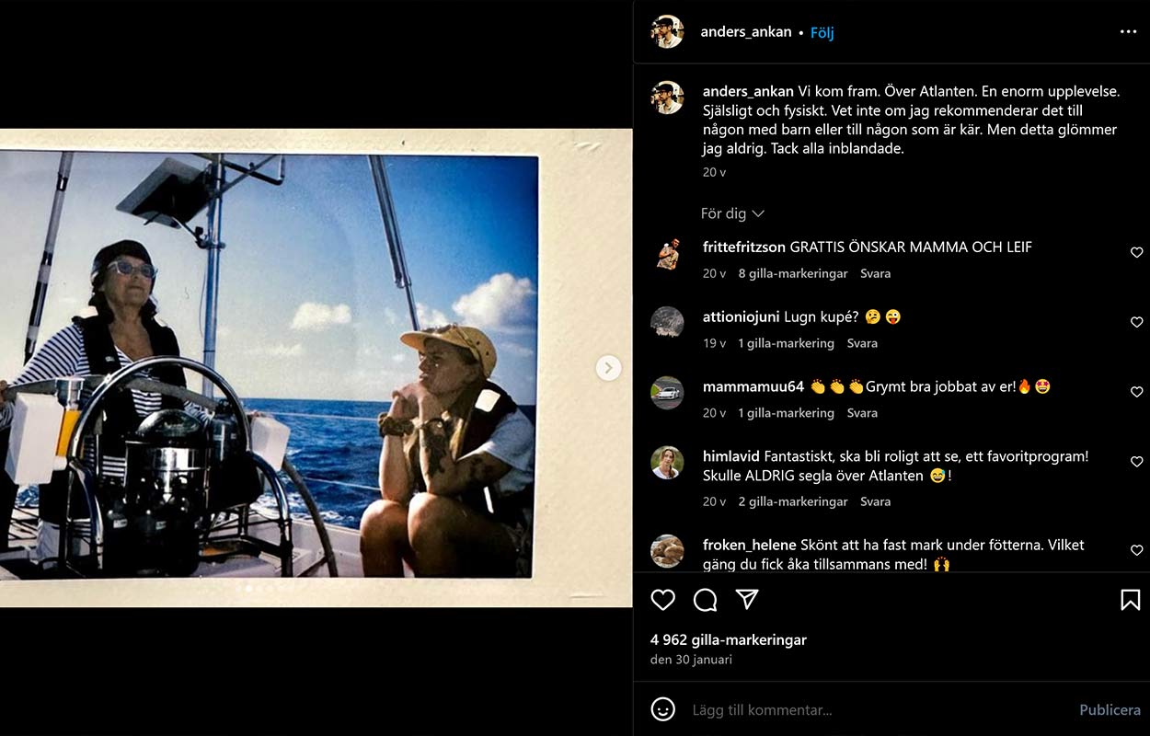The height and width of the screenshot is (736, 1150).
Task: Open the anders_ankan profile picture in the header
Action: (667, 31)
